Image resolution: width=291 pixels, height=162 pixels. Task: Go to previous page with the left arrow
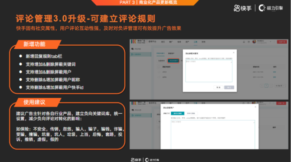(262, 86)
